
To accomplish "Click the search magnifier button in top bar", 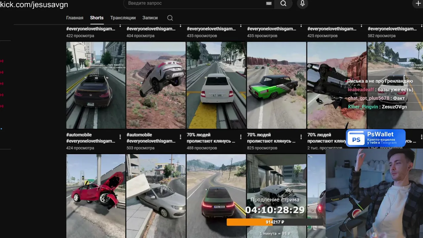I will tap(283, 3).
